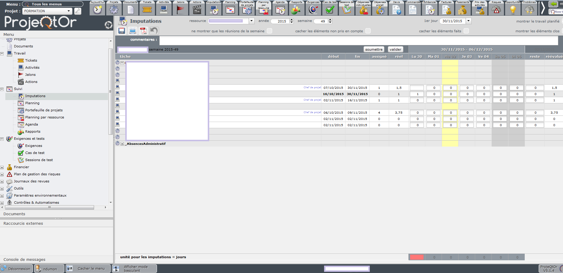This screenshot has width=563, height=273.
Task: Check 'ne montrer que les réunions de la semaine'
Action: click(269, 31)
